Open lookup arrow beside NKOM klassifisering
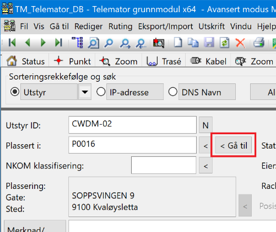276x232 pixels. [205, 166]
